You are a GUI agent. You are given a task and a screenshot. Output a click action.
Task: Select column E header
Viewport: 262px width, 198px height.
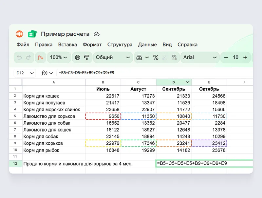209,82
